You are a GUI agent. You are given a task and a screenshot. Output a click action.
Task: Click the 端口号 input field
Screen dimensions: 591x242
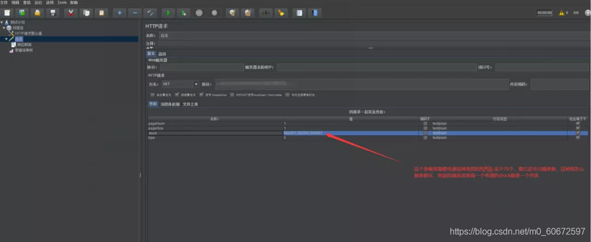(x=542, y=67)
